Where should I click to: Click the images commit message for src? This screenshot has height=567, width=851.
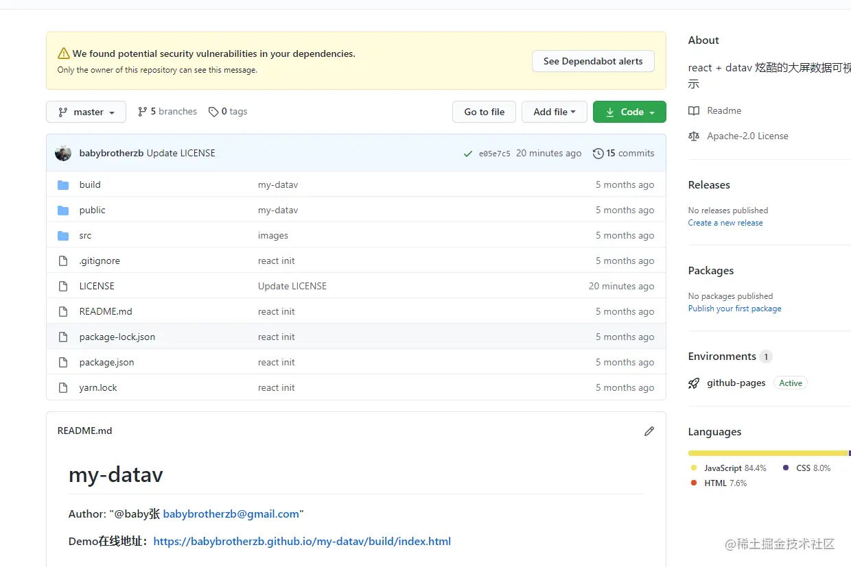pyautogui.click(x=273, y=235)
